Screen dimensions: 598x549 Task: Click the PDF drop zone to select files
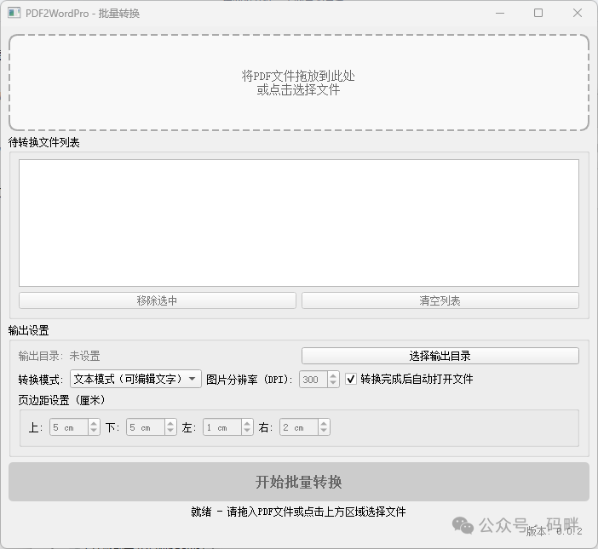298,83
